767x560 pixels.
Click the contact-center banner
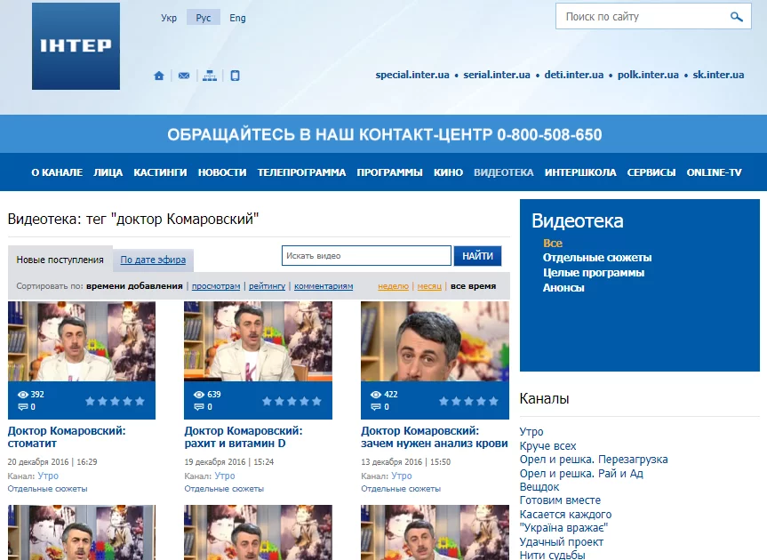384,134
